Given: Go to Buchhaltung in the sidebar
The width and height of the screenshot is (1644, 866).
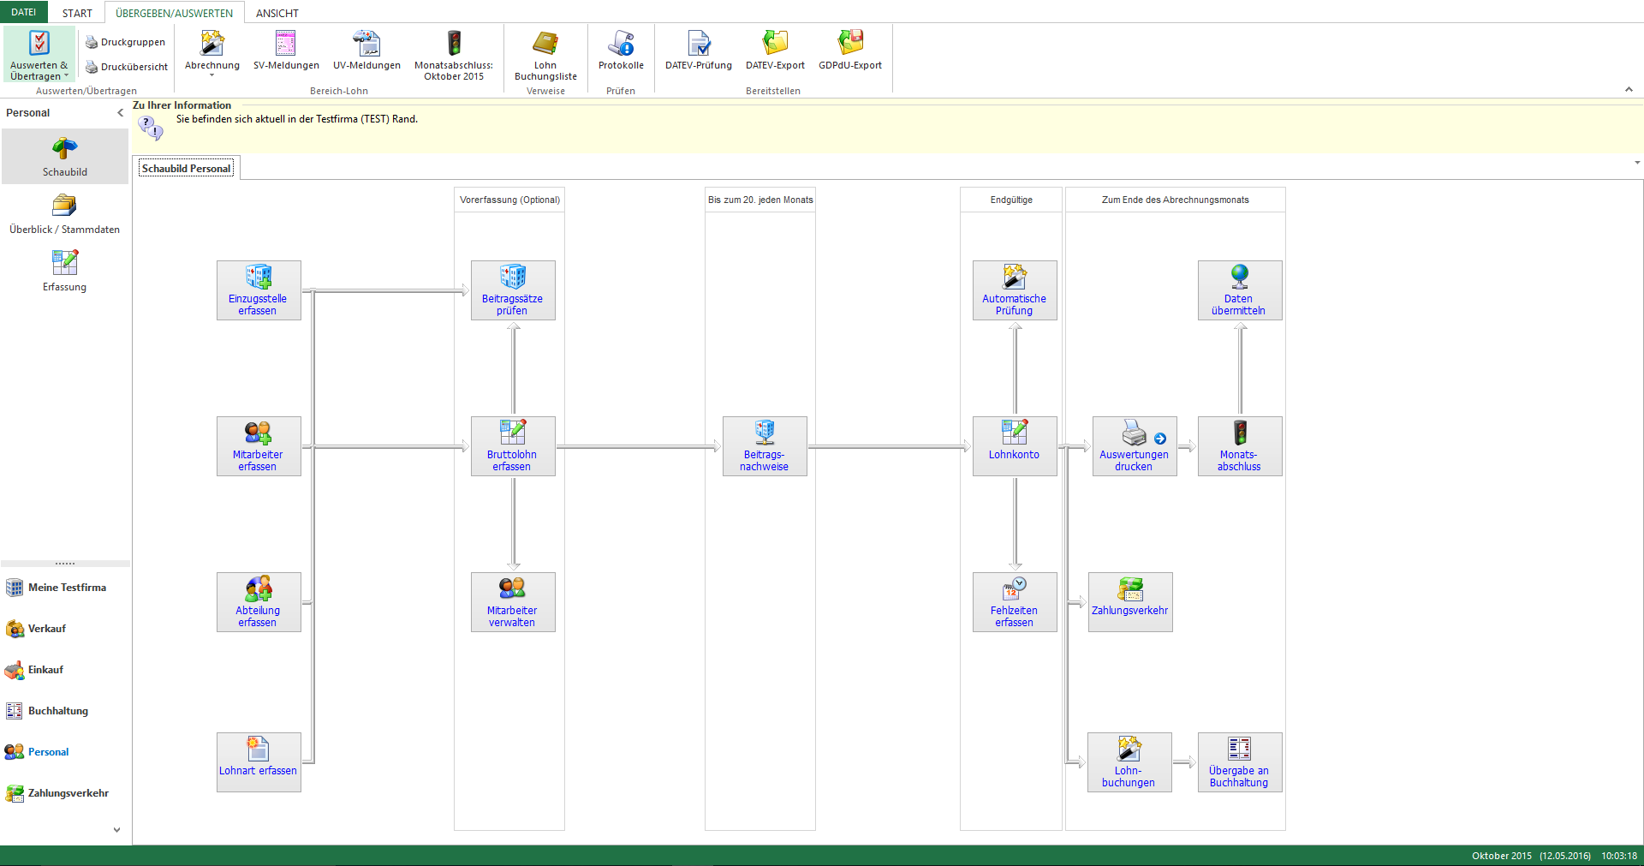Looking at the screenshot, I should click(x=57, y=711).
